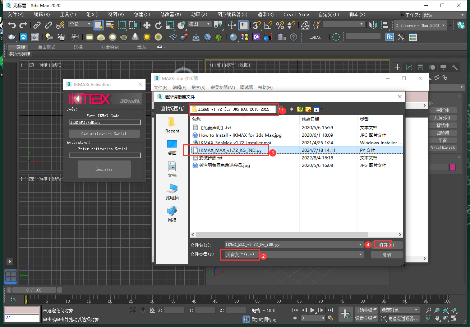Open Select by Name list icon
Viewport: 470px width, 327px height.
[x=110, y=25]
